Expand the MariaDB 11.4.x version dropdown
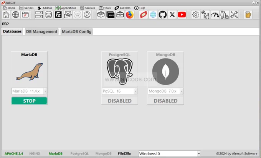Screen dimensions: 261x158 pyautogui.click(x=45, y=91)
